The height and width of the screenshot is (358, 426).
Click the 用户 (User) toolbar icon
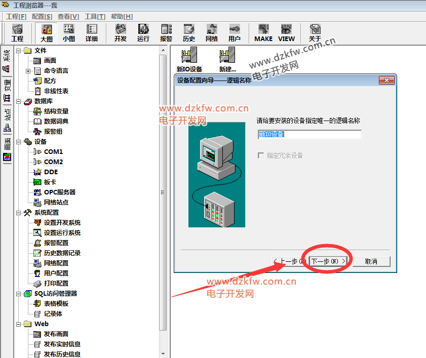pyautogui.click(x=235, y=33)
